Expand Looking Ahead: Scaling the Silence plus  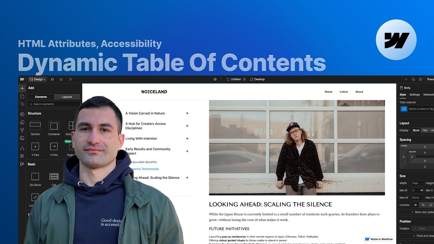pos(187,178)
